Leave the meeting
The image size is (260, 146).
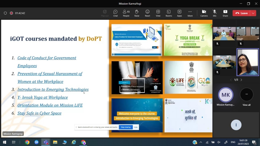point(241,13)
